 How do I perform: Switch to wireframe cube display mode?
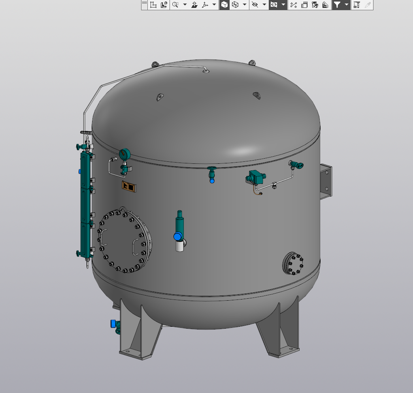click(235, 5)
